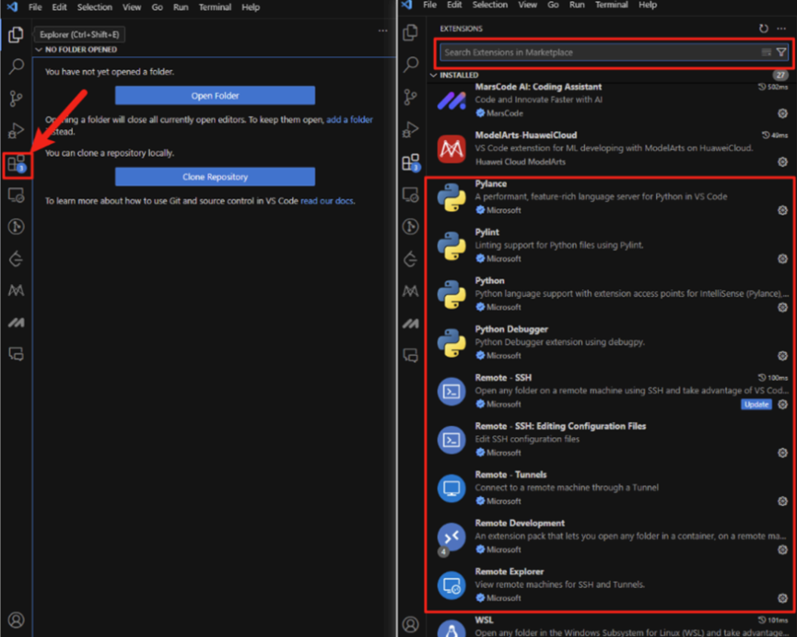Open Explorer icon in the left window's activity bar
This screenshot has width=797, height=637.
16,35
